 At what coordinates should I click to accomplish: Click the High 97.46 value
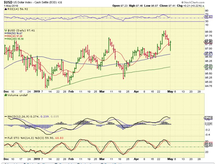pos(136,6)
